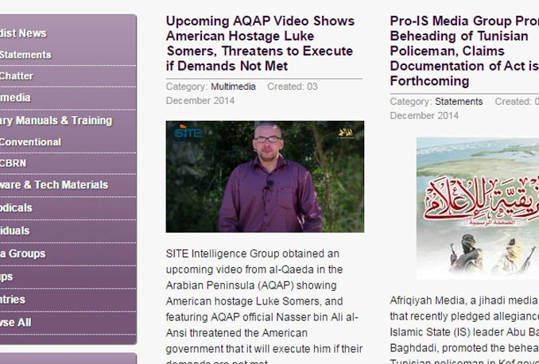Open the 'dist News' sidebar item
This screenshot has height=364, width=539.
point(23,33)
